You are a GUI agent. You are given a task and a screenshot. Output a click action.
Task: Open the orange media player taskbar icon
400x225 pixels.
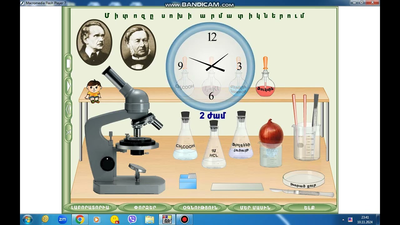97,219
